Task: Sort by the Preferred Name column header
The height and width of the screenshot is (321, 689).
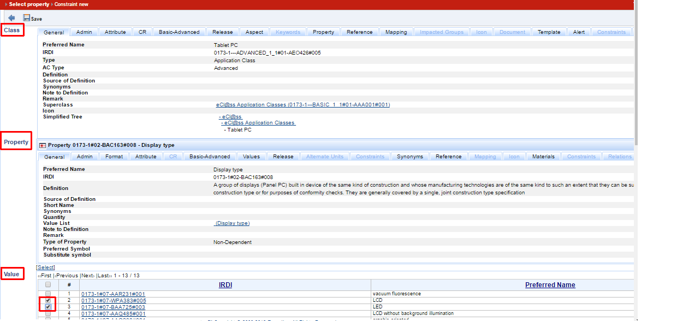Action: tap(550, 285)
